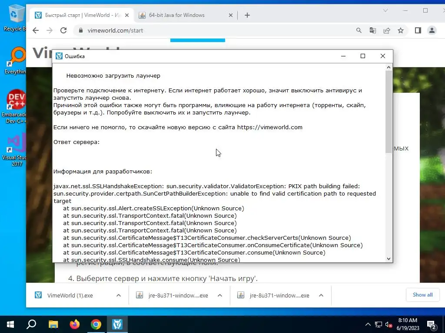
Task: Open the search icon in address bar
Action: click(359, 31)
